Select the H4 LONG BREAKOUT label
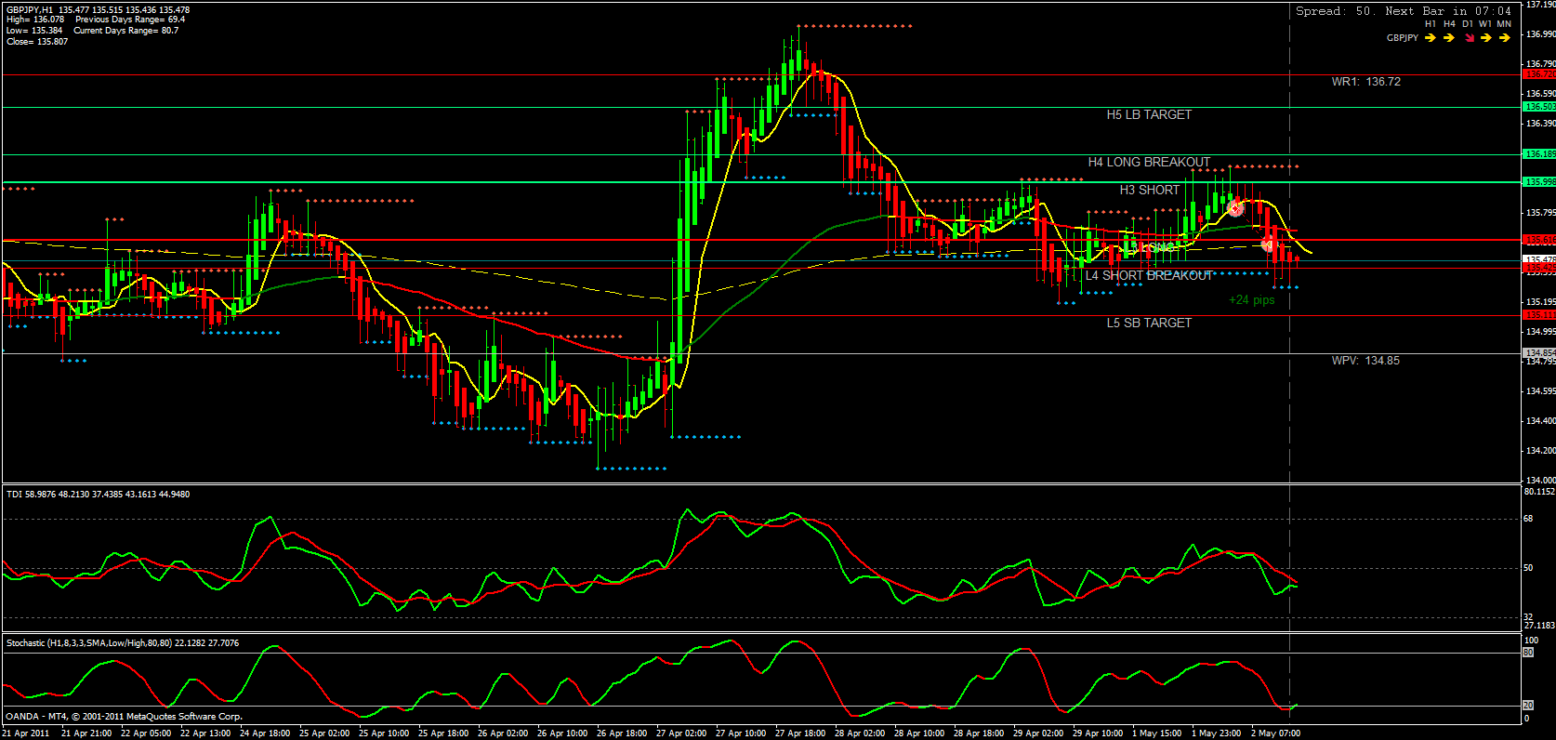 1149,162
